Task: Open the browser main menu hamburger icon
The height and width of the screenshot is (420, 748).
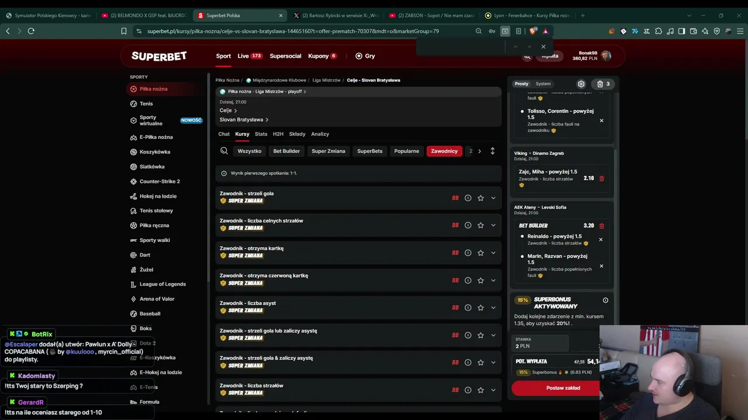Action: (739, 31)
